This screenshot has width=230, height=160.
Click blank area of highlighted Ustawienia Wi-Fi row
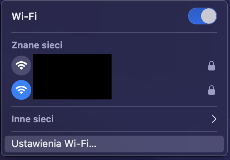160,144
